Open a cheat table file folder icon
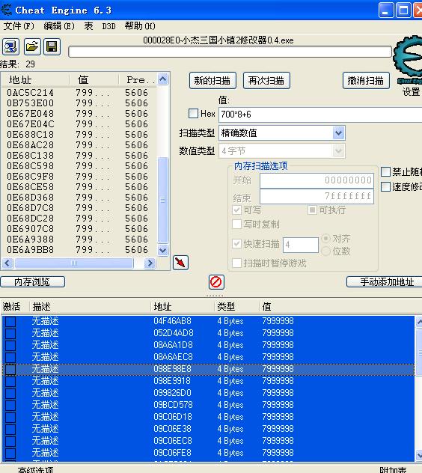422x473 pixels. pos(32,46)
